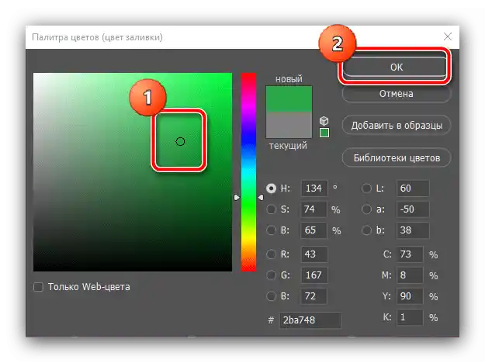Select the H hue radio button
485x363 pixels.
click(x=272, y=188)
